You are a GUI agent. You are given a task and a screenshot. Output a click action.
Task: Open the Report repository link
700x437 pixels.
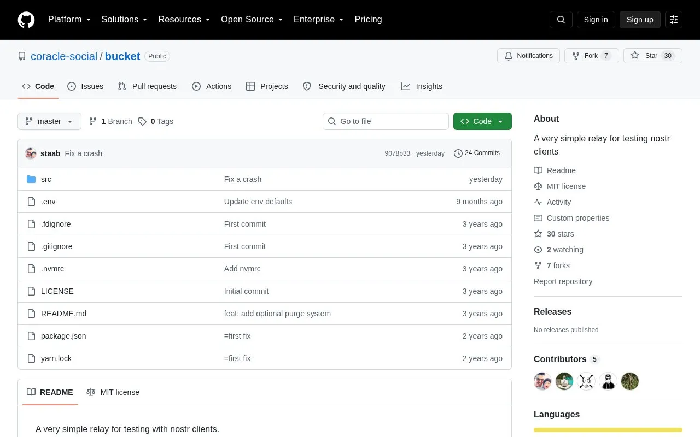(563, 281)
